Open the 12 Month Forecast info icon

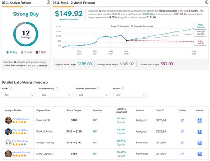point(207,2)
